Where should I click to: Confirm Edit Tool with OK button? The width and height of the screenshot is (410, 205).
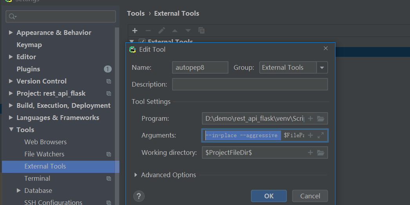click(x=269, y=196)
